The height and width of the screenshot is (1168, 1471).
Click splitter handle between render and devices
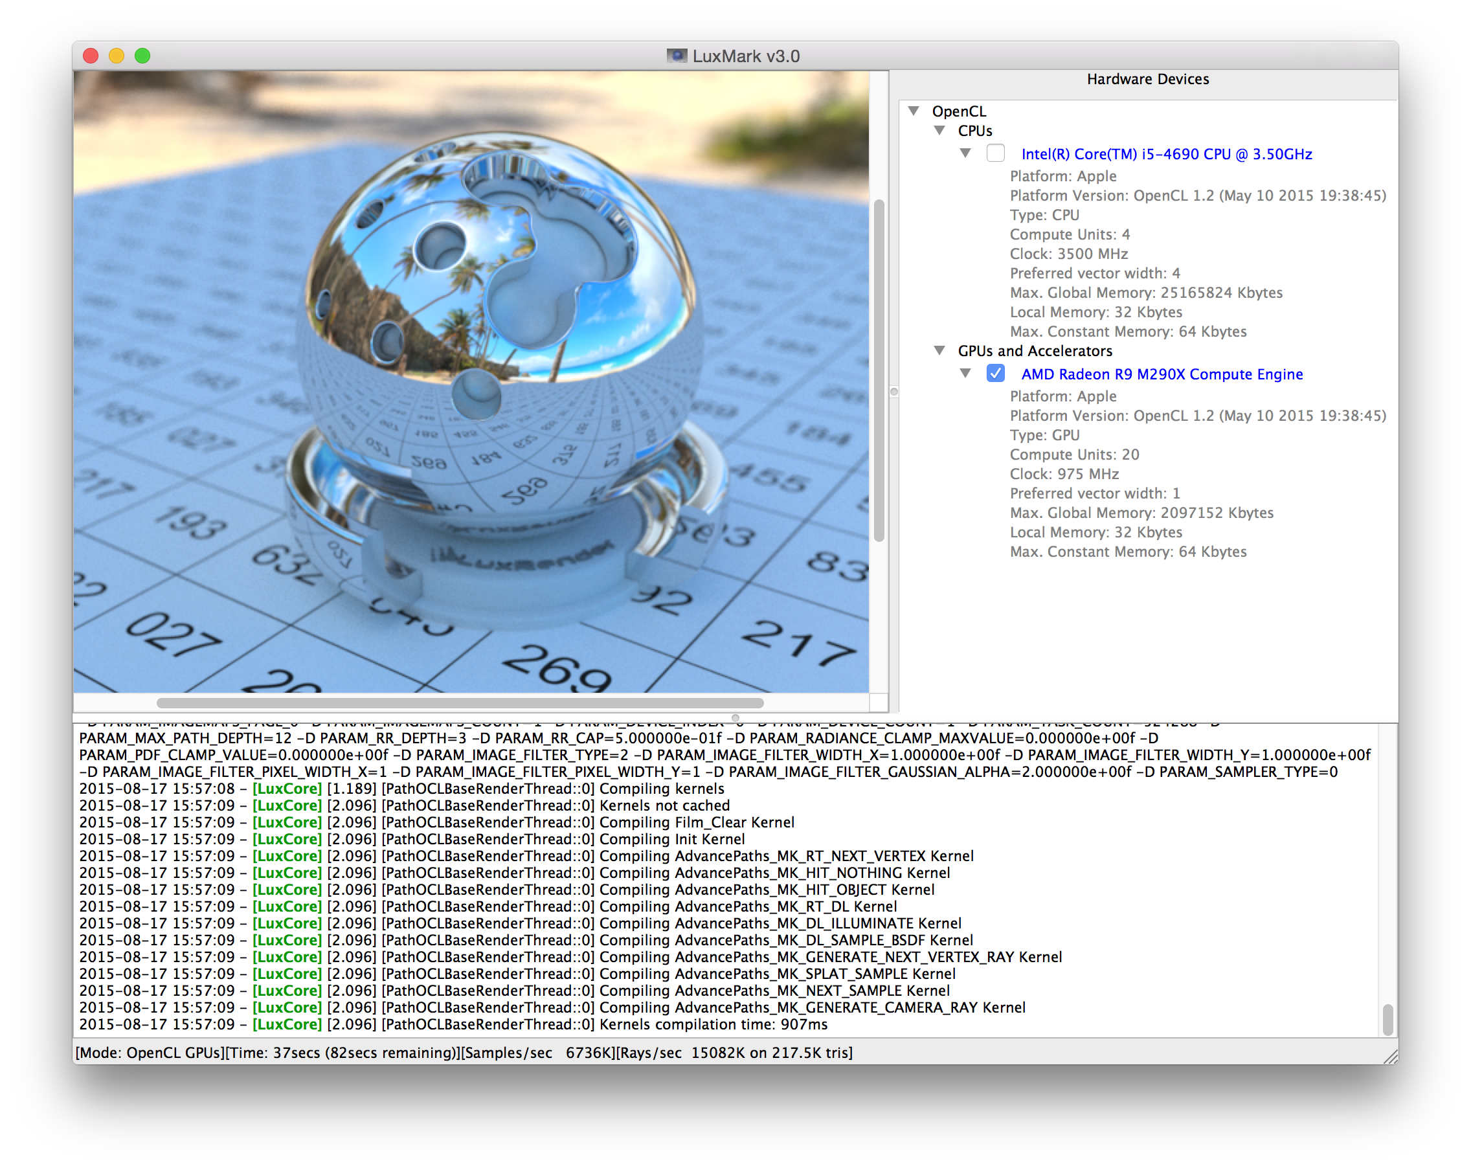pos(893,392)
